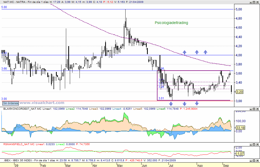Minimize the IBEX 35 INDEX panel
The width and height of the screenshot is (260, 167).
pos(251,160)
